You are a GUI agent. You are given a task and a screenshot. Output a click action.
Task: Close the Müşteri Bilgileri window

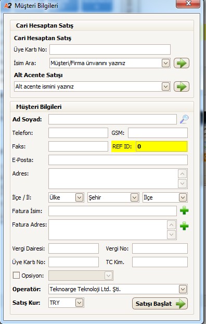[188, 4]
